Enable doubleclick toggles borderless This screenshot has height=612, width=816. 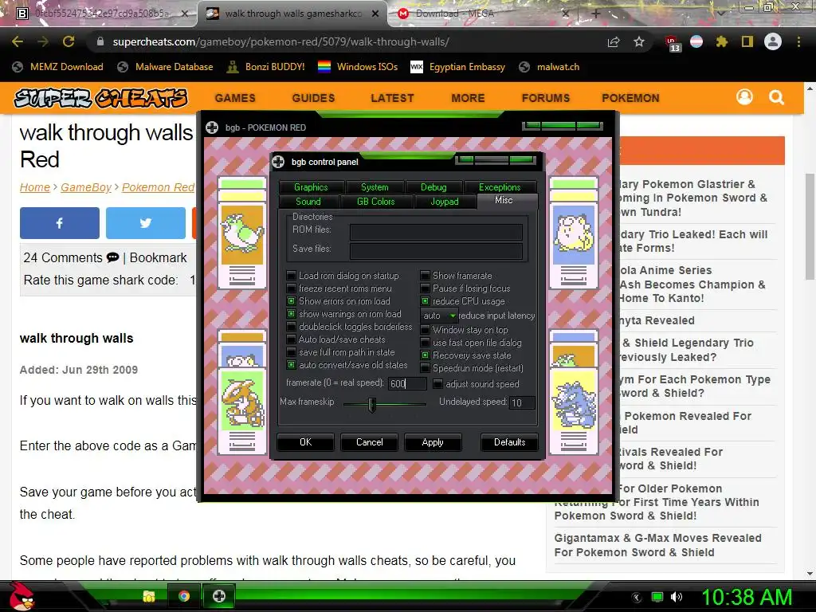pos(291,327)
